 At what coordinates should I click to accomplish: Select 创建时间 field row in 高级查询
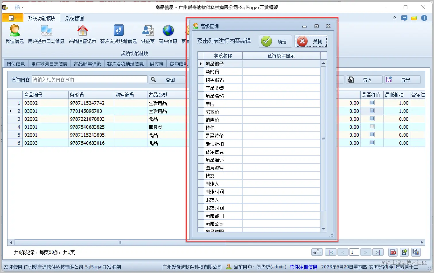point(259,192)
